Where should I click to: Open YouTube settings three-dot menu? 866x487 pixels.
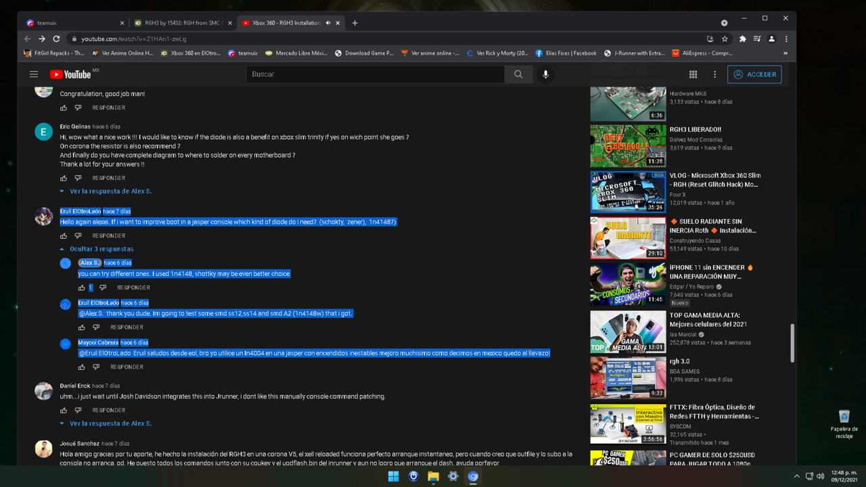tap(714, 74)
